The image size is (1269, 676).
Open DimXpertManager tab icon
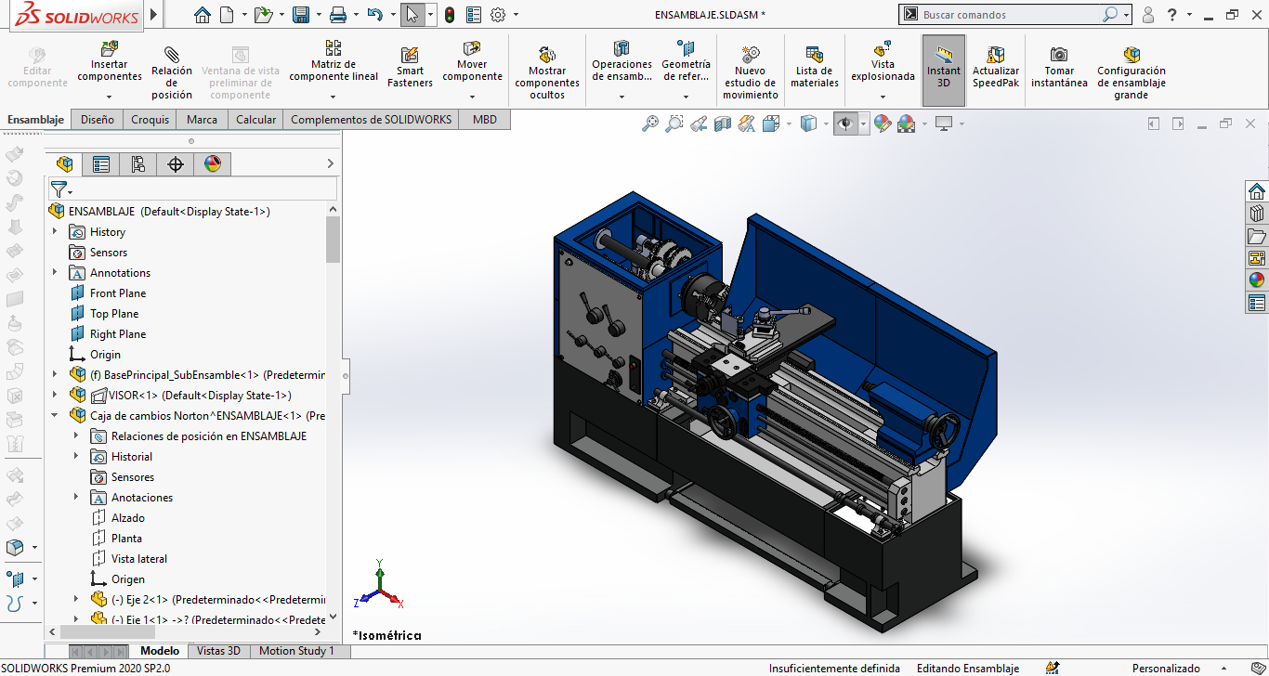176,164
